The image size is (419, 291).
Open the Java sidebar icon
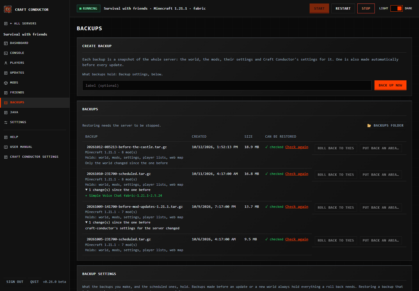pyautogui.click(x=6, y=112)
